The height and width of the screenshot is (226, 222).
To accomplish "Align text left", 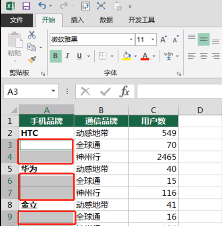I will [192, 56].
